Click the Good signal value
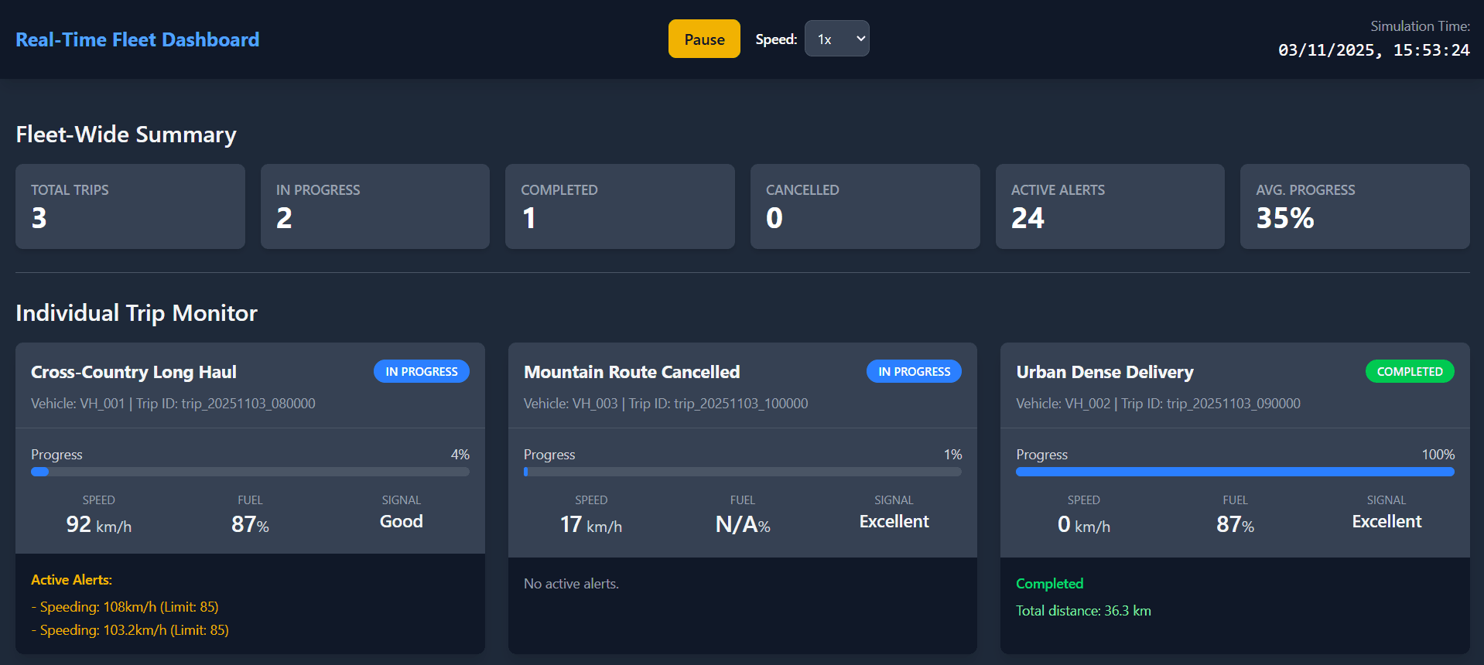The width and height of the screenshot is (1484, 665). point(401,521)
